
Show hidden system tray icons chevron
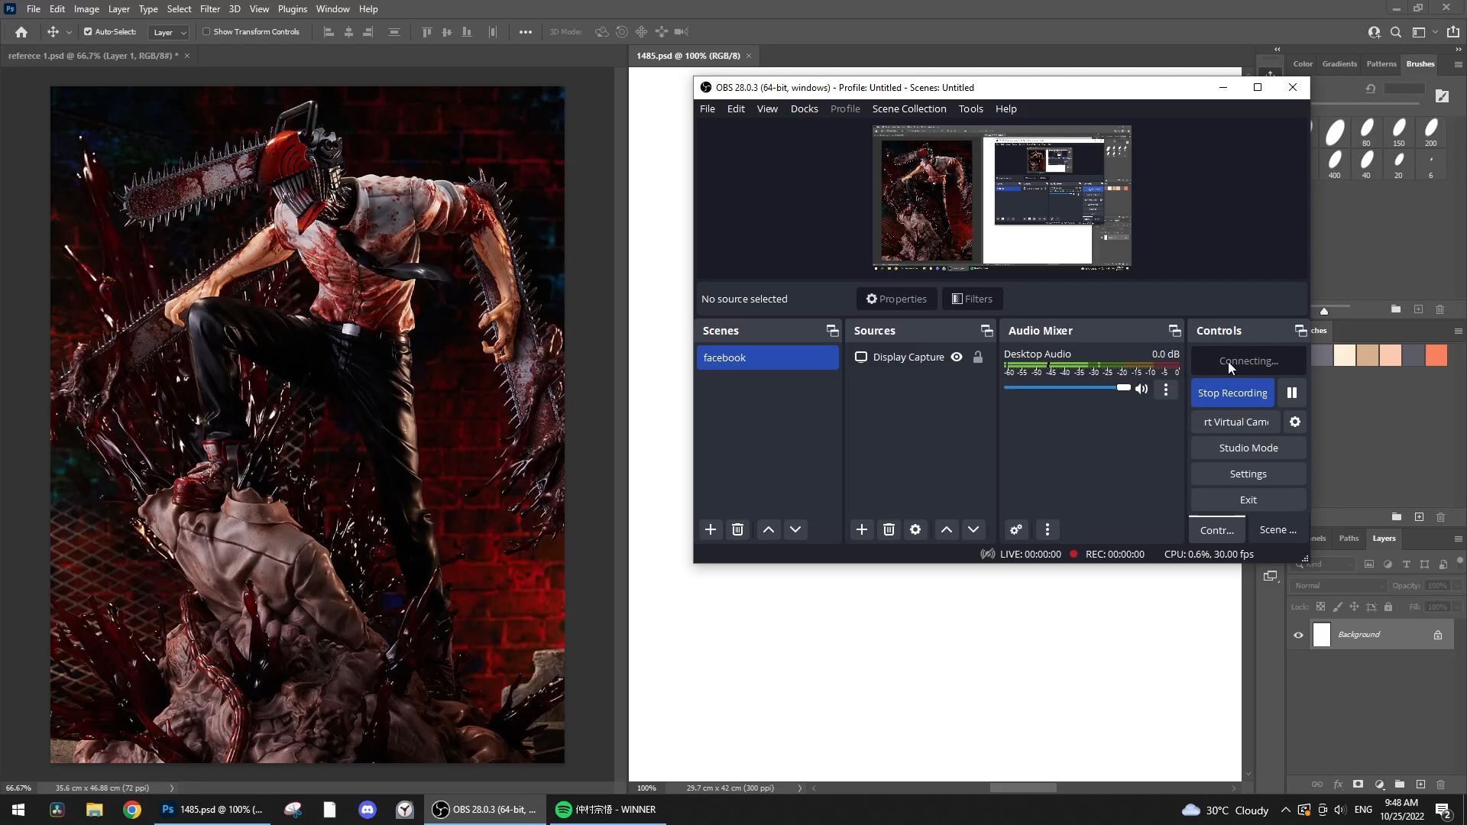click(1285, 810)
